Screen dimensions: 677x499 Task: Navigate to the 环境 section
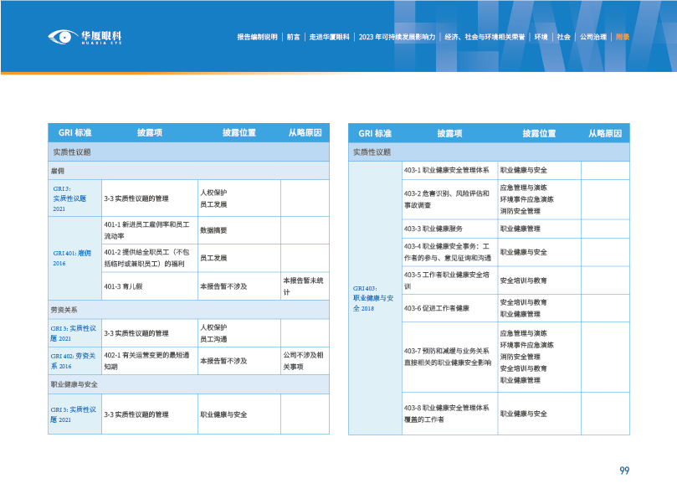tap(541, 37)
